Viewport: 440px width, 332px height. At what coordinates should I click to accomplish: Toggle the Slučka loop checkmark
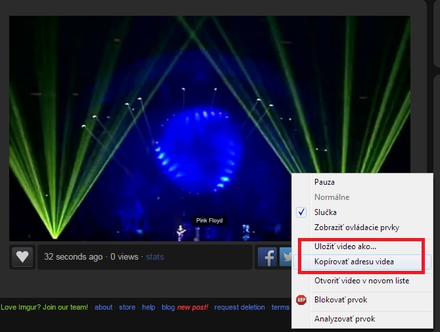301,212
